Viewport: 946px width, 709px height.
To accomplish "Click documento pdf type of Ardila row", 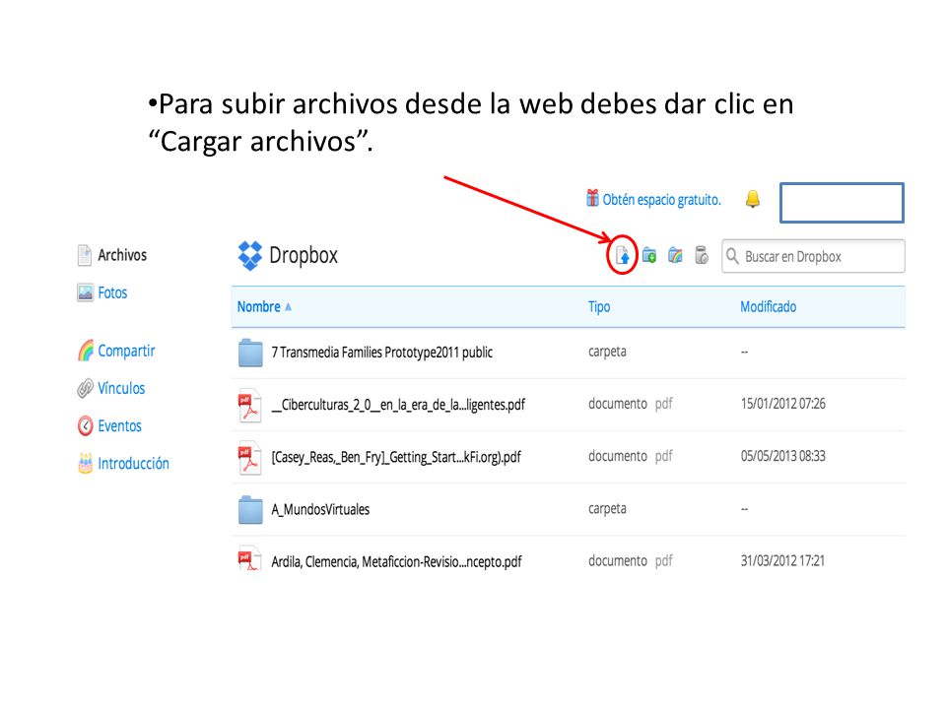I will (631, 560).
